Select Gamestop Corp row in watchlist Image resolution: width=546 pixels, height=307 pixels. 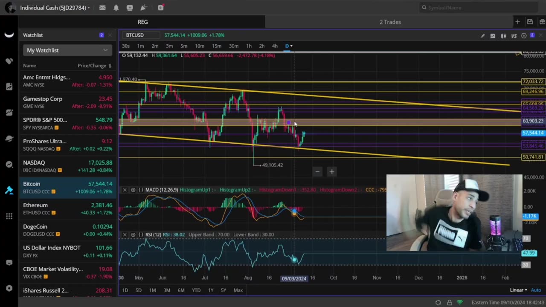67,102
